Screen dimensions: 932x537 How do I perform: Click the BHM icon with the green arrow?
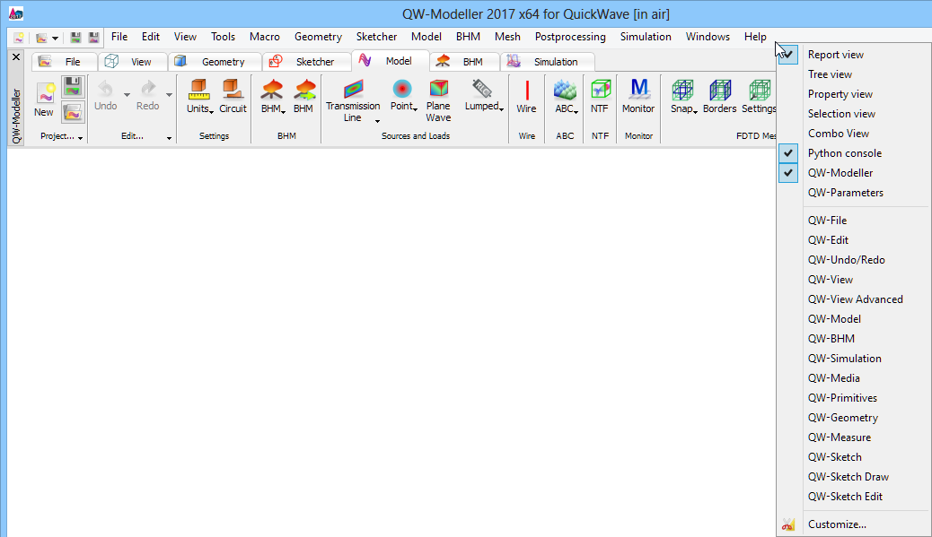(x=303, y=97)
